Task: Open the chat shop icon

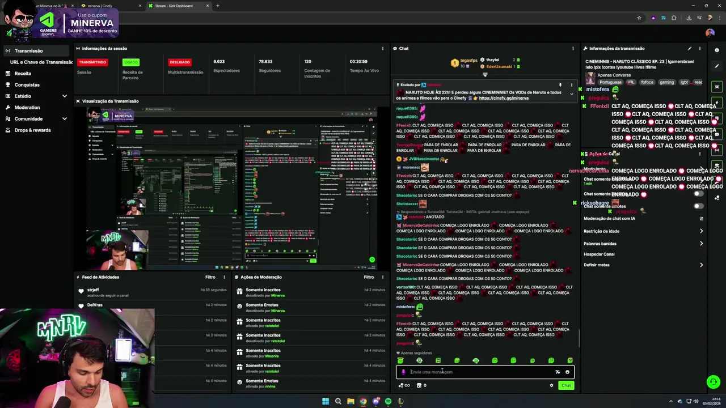Action: click(x=419, y=385)
